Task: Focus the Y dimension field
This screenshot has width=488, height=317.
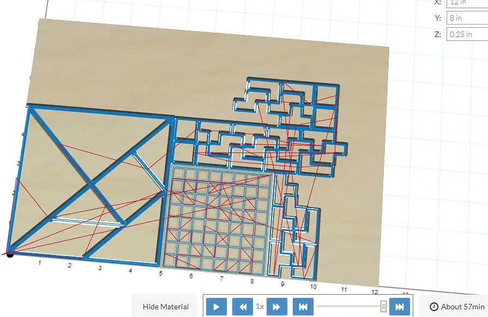Action: point(467,18)
